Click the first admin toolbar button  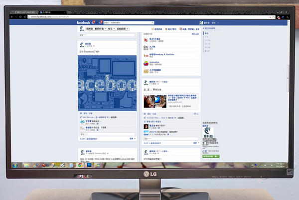(89, 29)
